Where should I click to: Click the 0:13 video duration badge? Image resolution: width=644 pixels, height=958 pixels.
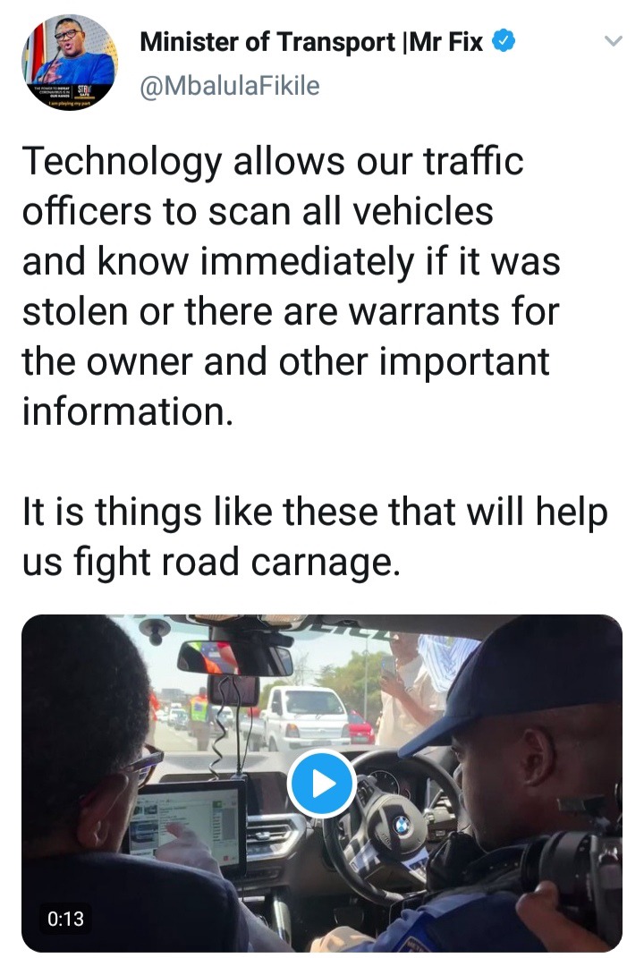pos(65,919)
